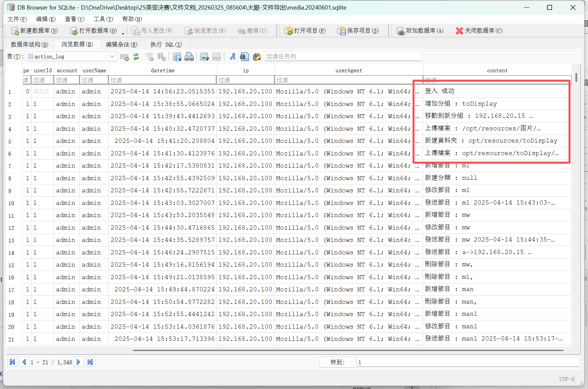This screenshot has width=588, height=389.
Task: Focus the 过滤任何列 global filter field
Action: click(x=343, y=56)
